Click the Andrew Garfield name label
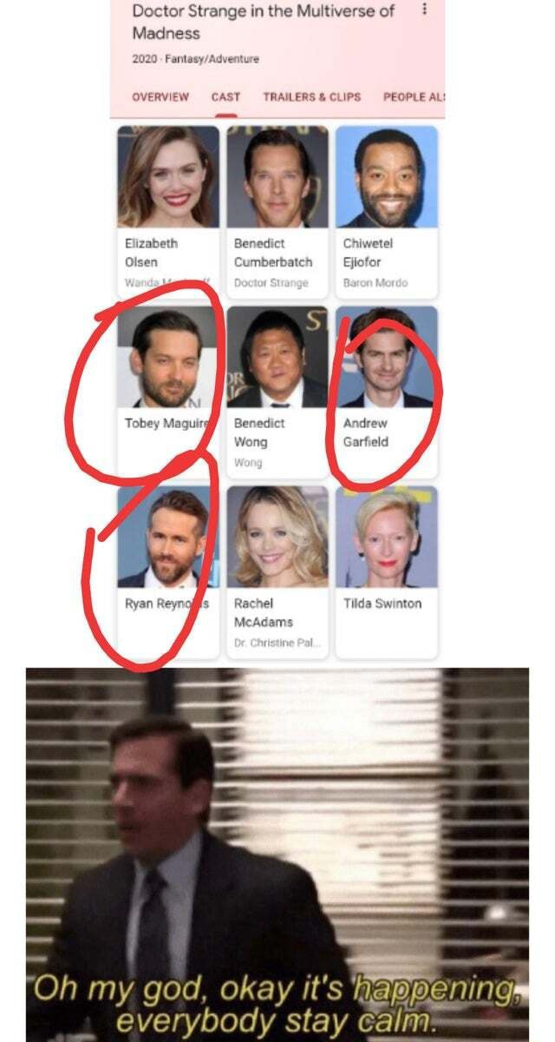The width and height of the screenshot is (555, 1042). pos(366,432)
